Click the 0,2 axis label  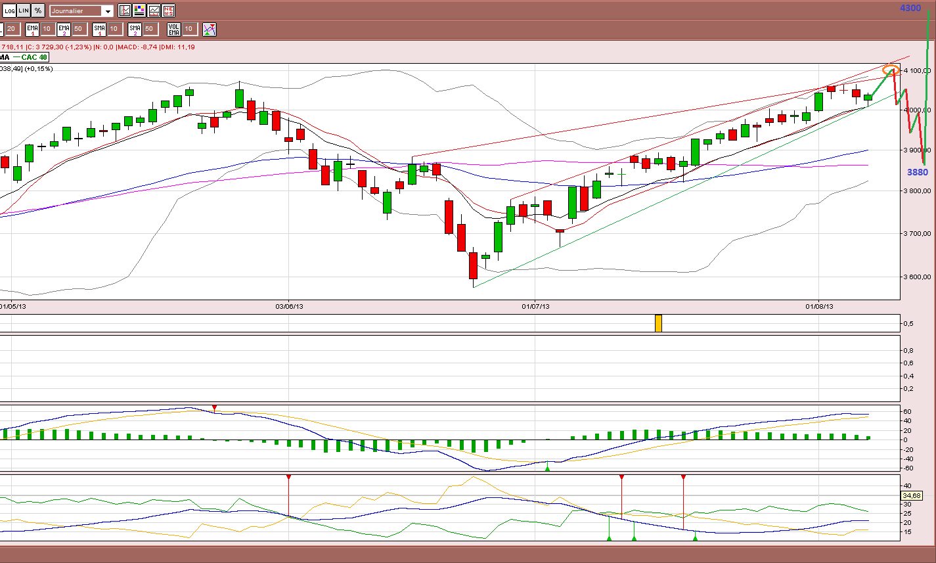[909, 388]
